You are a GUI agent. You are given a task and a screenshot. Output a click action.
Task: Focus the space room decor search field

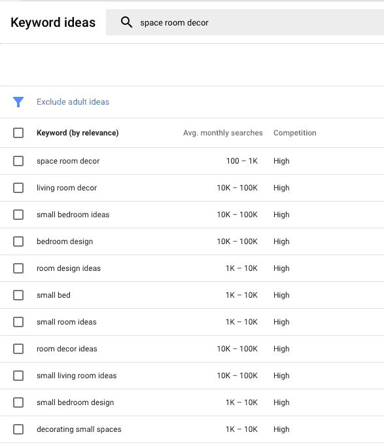245,22
